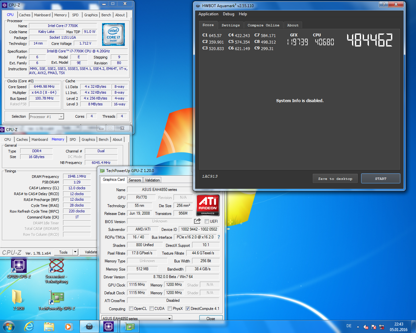Click the Bus Interface question mark in GPU-Z
The width and height of the screenshot is (416, 333).
tap(219, 237)
